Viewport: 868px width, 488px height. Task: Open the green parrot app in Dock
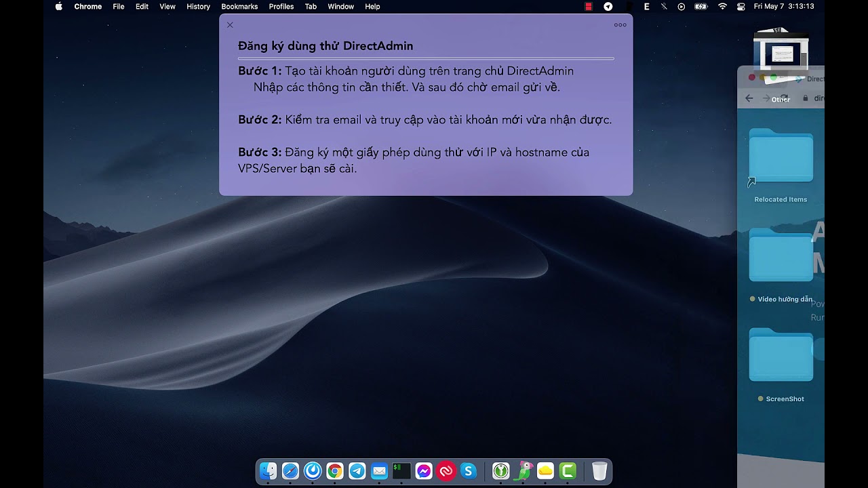[x=524, y=471]
